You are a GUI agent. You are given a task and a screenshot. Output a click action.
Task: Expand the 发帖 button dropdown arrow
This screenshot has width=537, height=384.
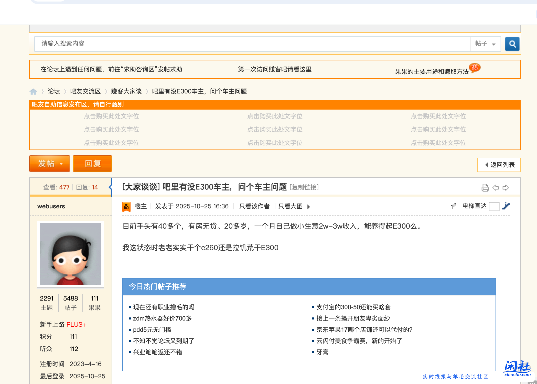point(61,164)
